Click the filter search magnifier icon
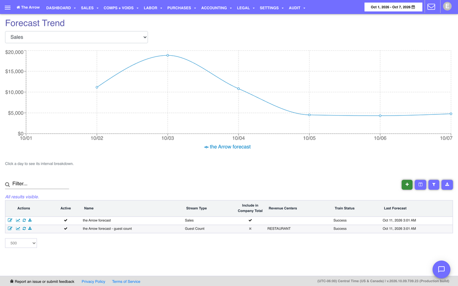Viewport: 458px width, 286px height. 8,185
